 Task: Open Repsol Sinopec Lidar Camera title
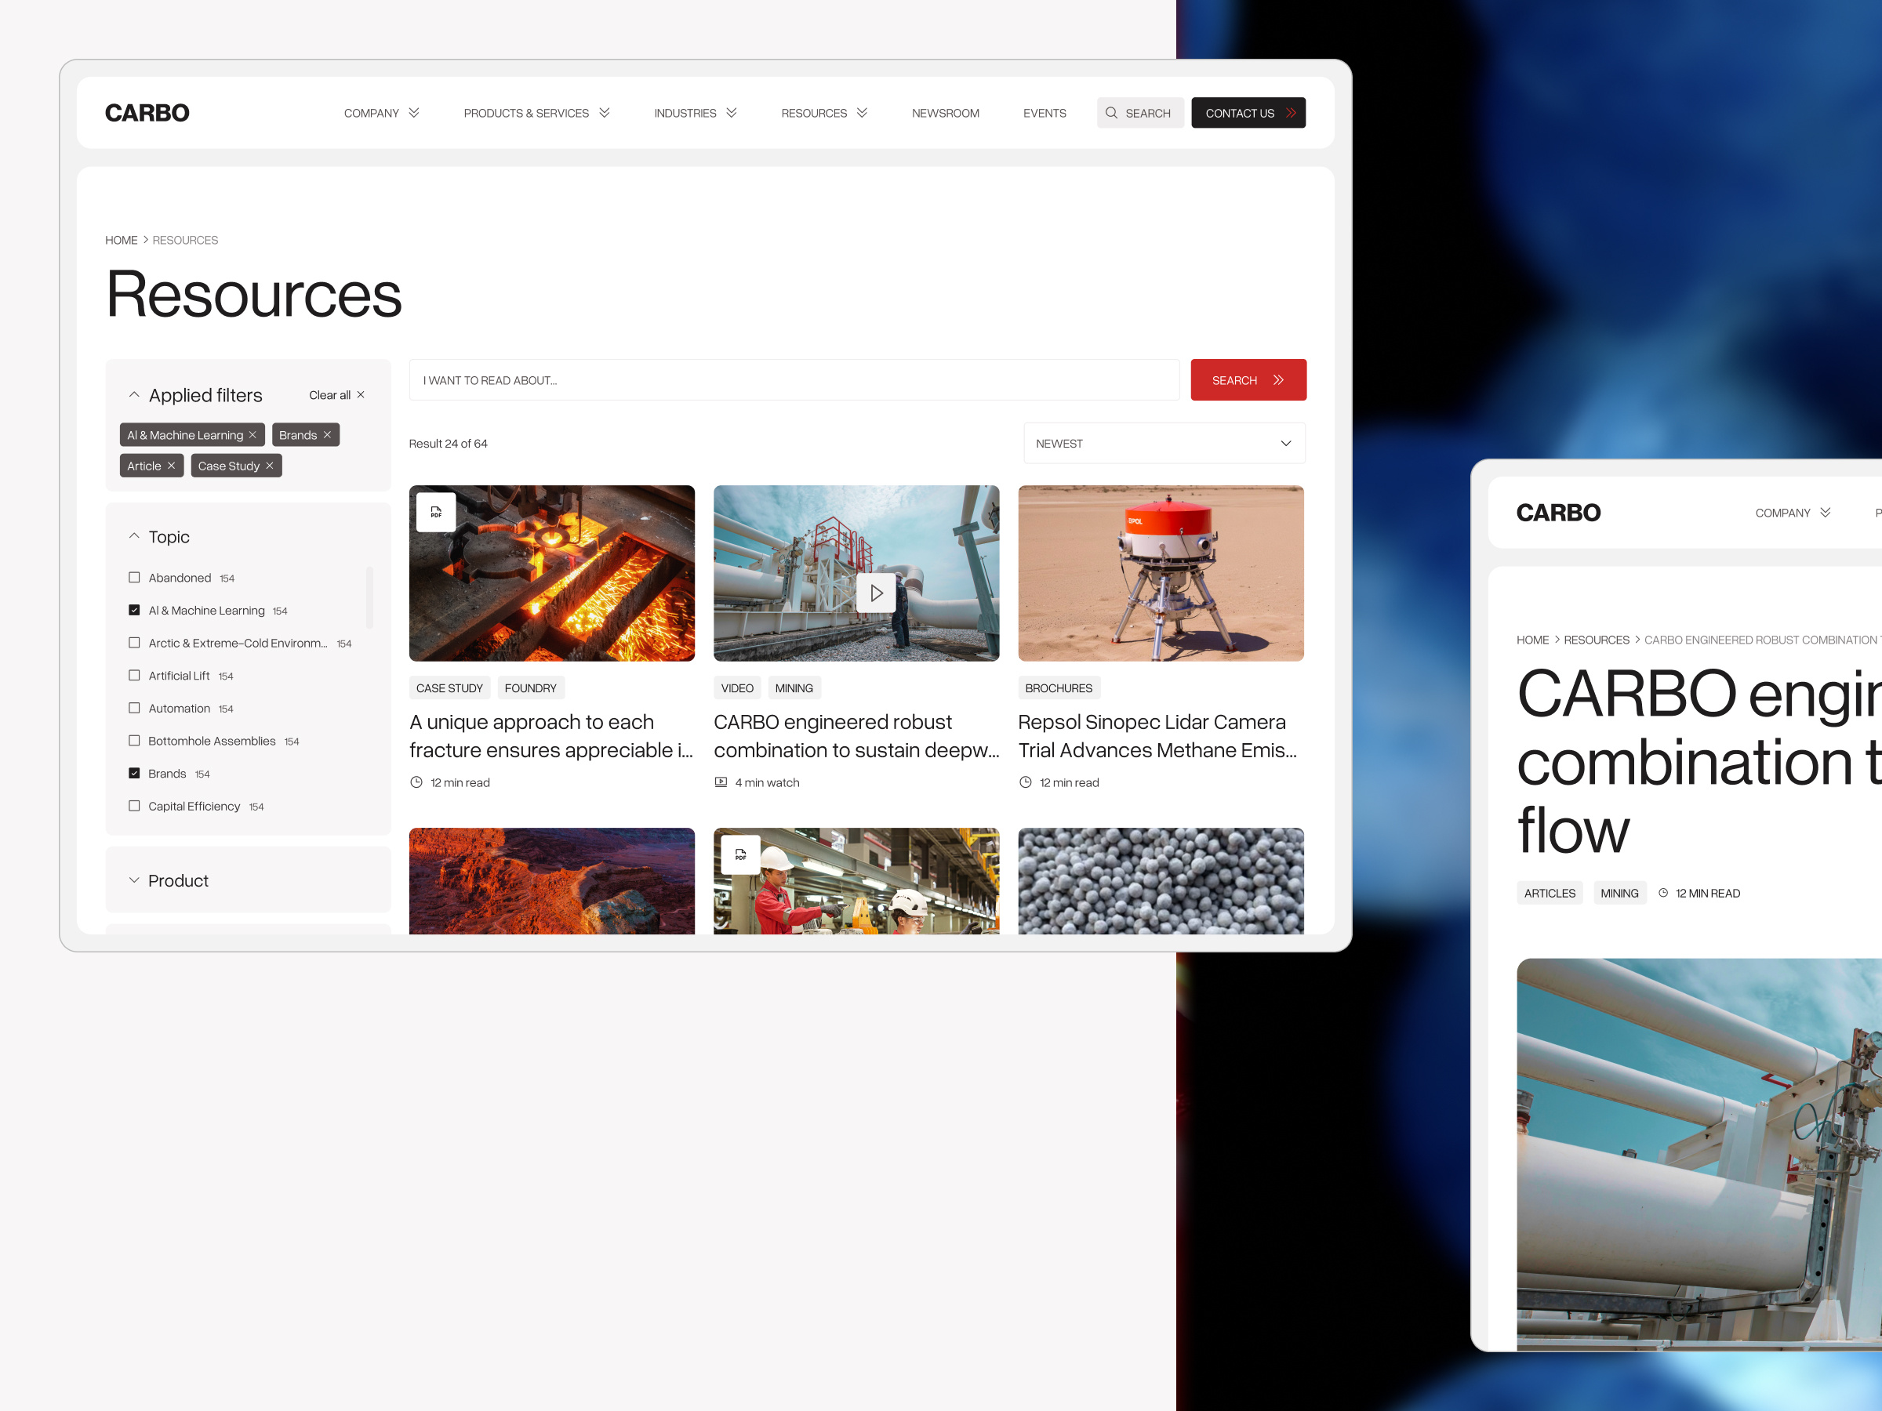[x=1158, y=736]
